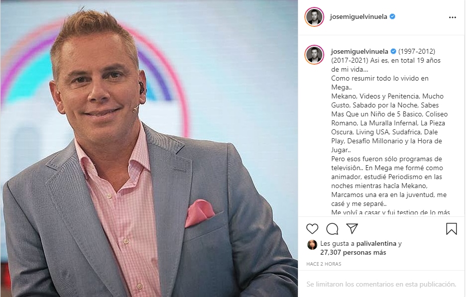Viewport: 466px width, 297px height.
Task: Share post with paper plane icon
Action: (352, 228)
